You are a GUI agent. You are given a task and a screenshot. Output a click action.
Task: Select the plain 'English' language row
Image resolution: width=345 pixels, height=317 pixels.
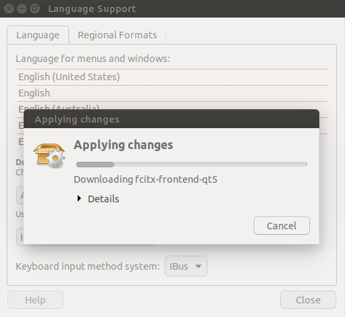click(x=172, y=93)
